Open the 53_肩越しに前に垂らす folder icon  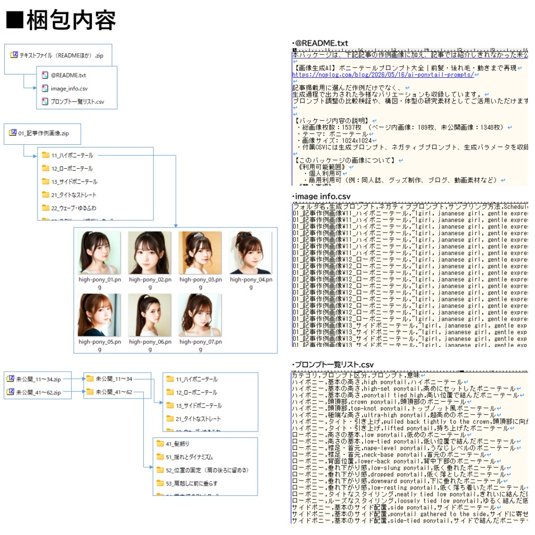160,483
